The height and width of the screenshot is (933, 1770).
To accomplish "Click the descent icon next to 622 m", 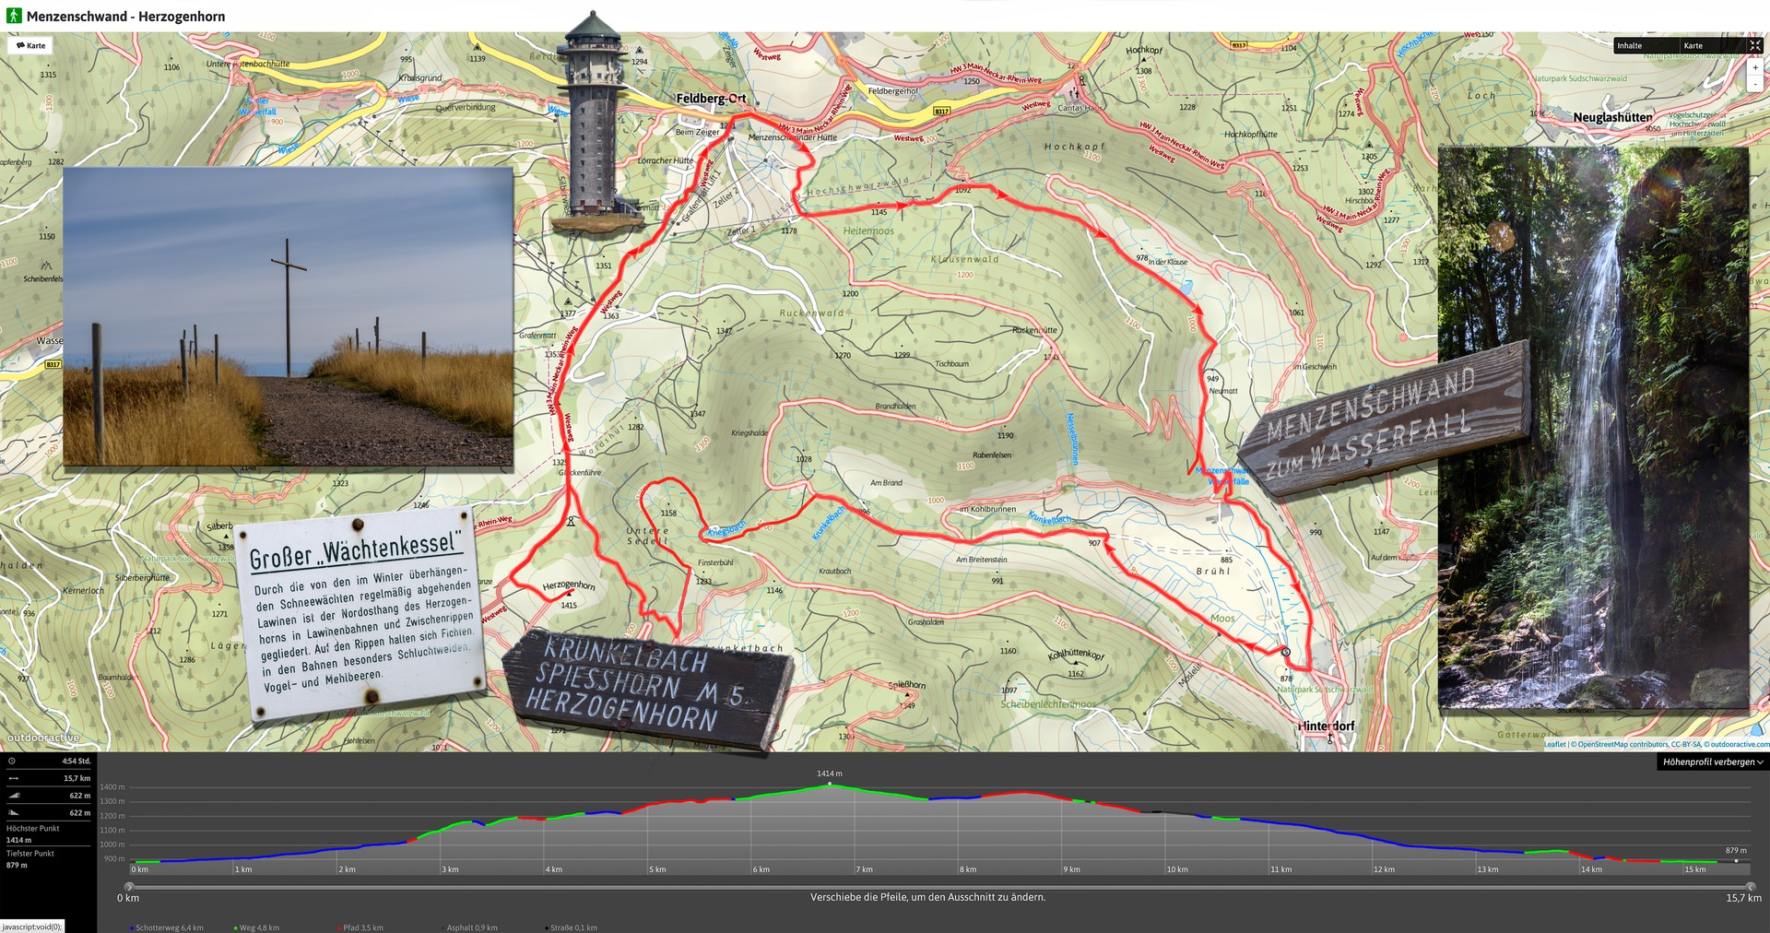I will (13, 813).
